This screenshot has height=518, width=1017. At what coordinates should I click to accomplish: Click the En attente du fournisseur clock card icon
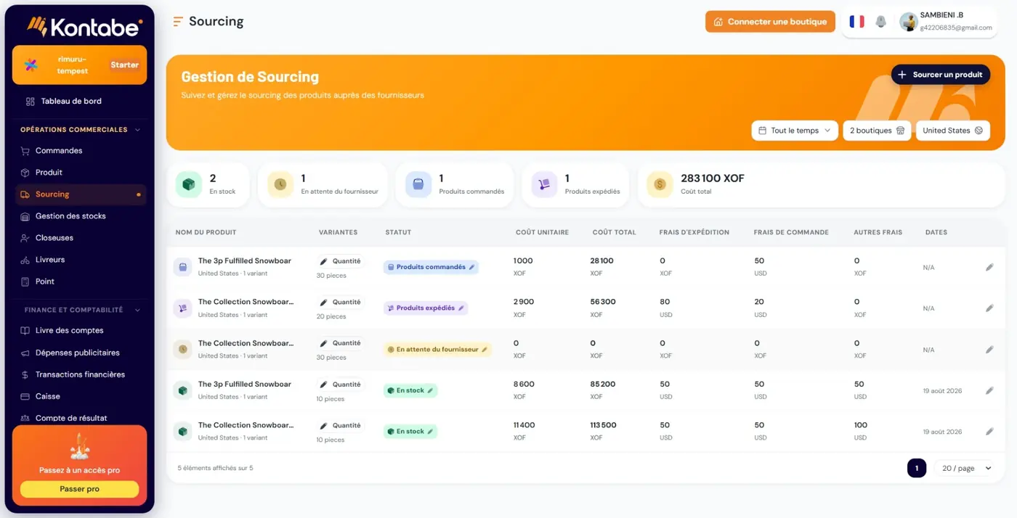pos(280,184)
